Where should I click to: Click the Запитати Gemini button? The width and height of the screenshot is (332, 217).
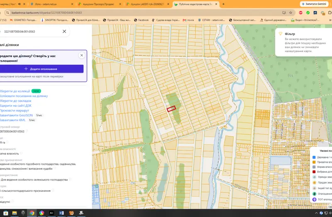(314, 4)
